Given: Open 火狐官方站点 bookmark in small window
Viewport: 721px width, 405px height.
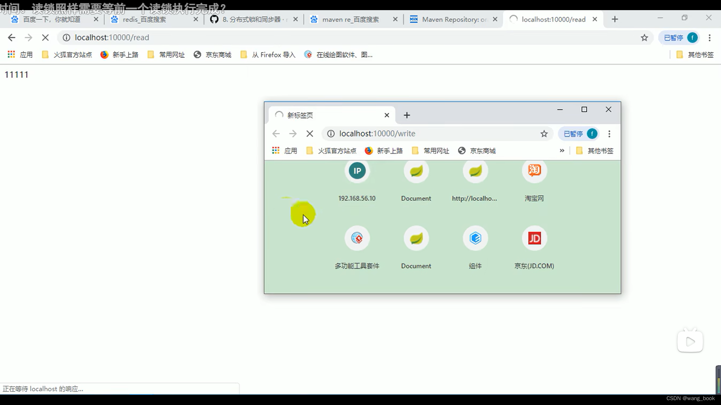Looking at the screenshot, I should (331, 151).
